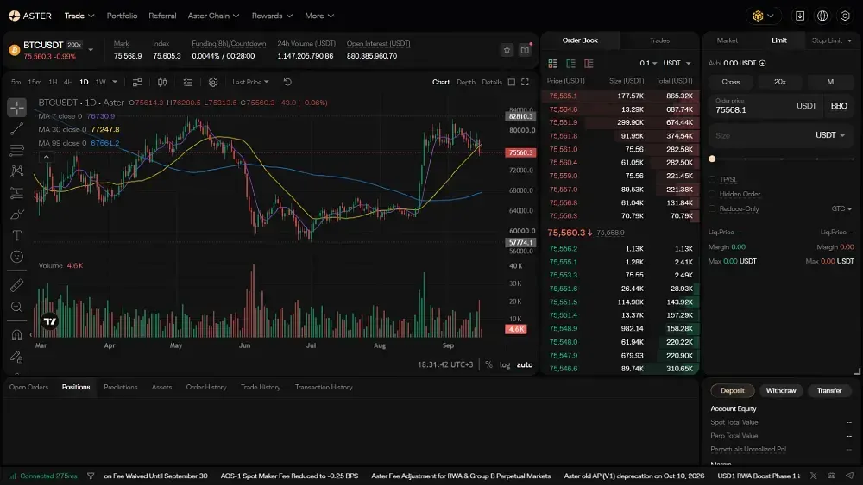Open chart settings gear
This screenshot has width=863, height=485.
(x=213, y=82)
